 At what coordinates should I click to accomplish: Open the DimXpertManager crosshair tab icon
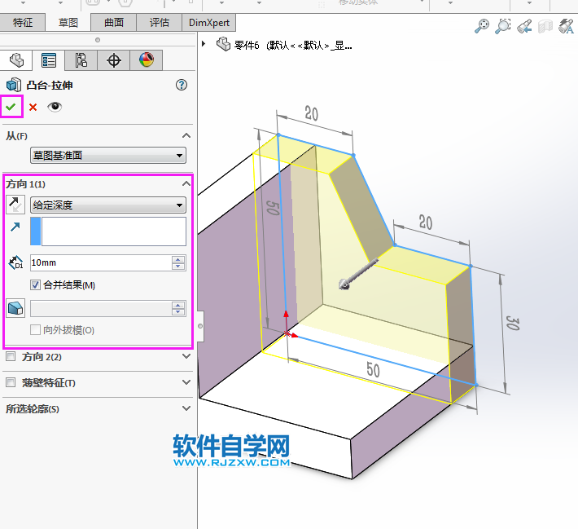tap(113, 60)
